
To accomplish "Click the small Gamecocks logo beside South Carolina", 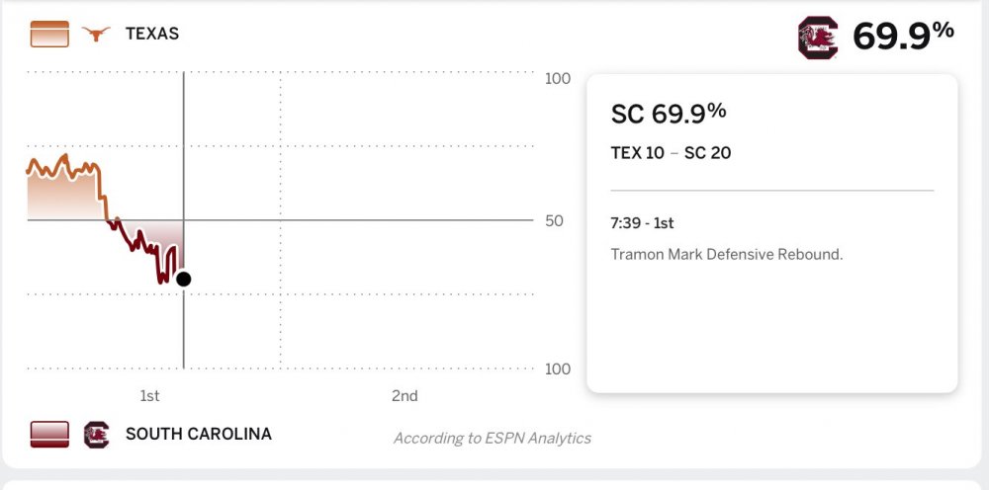I will click(96, 435).
